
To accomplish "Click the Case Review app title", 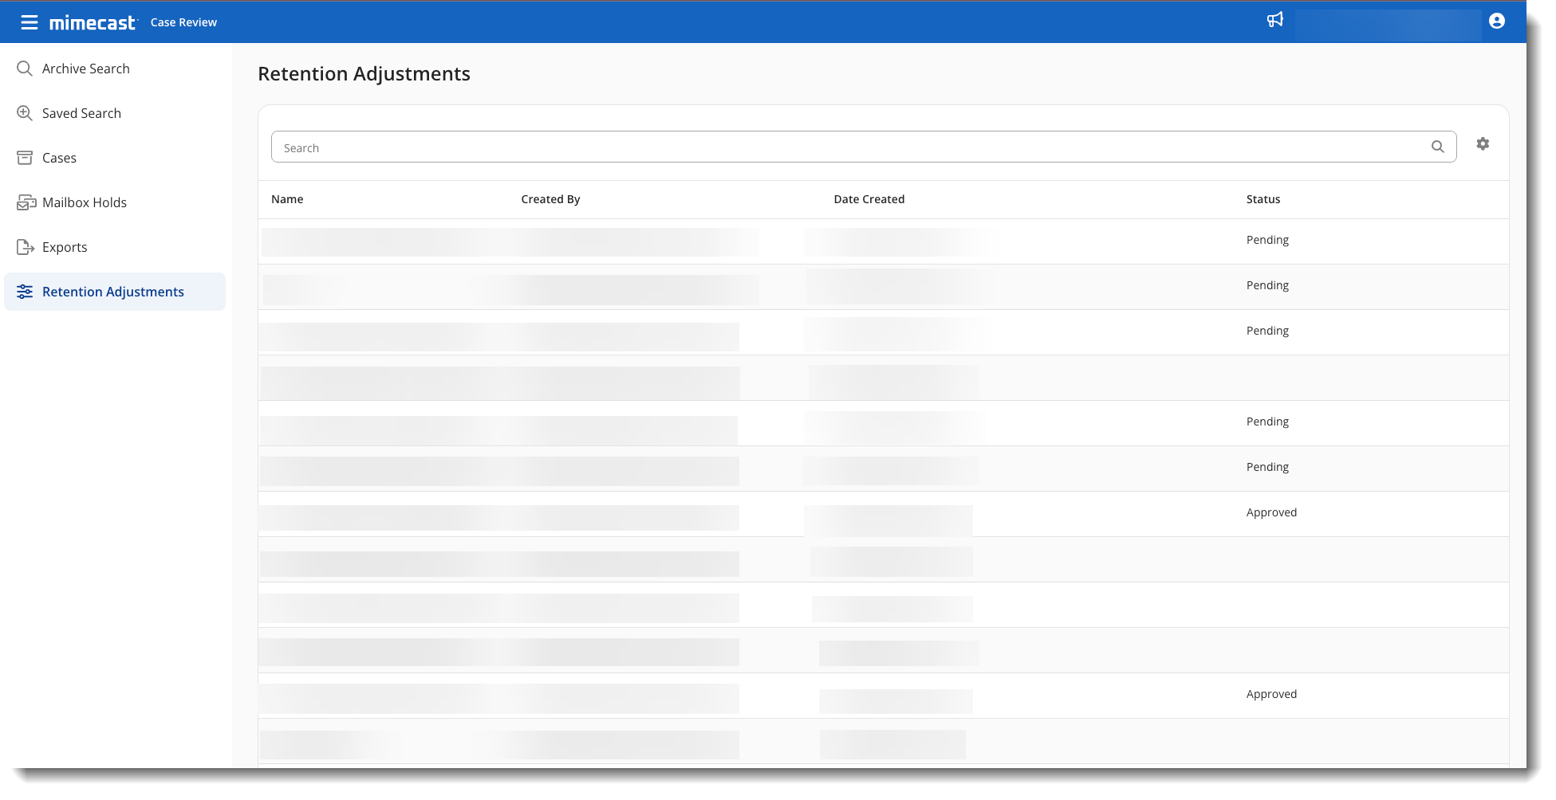I will point(183,22).
